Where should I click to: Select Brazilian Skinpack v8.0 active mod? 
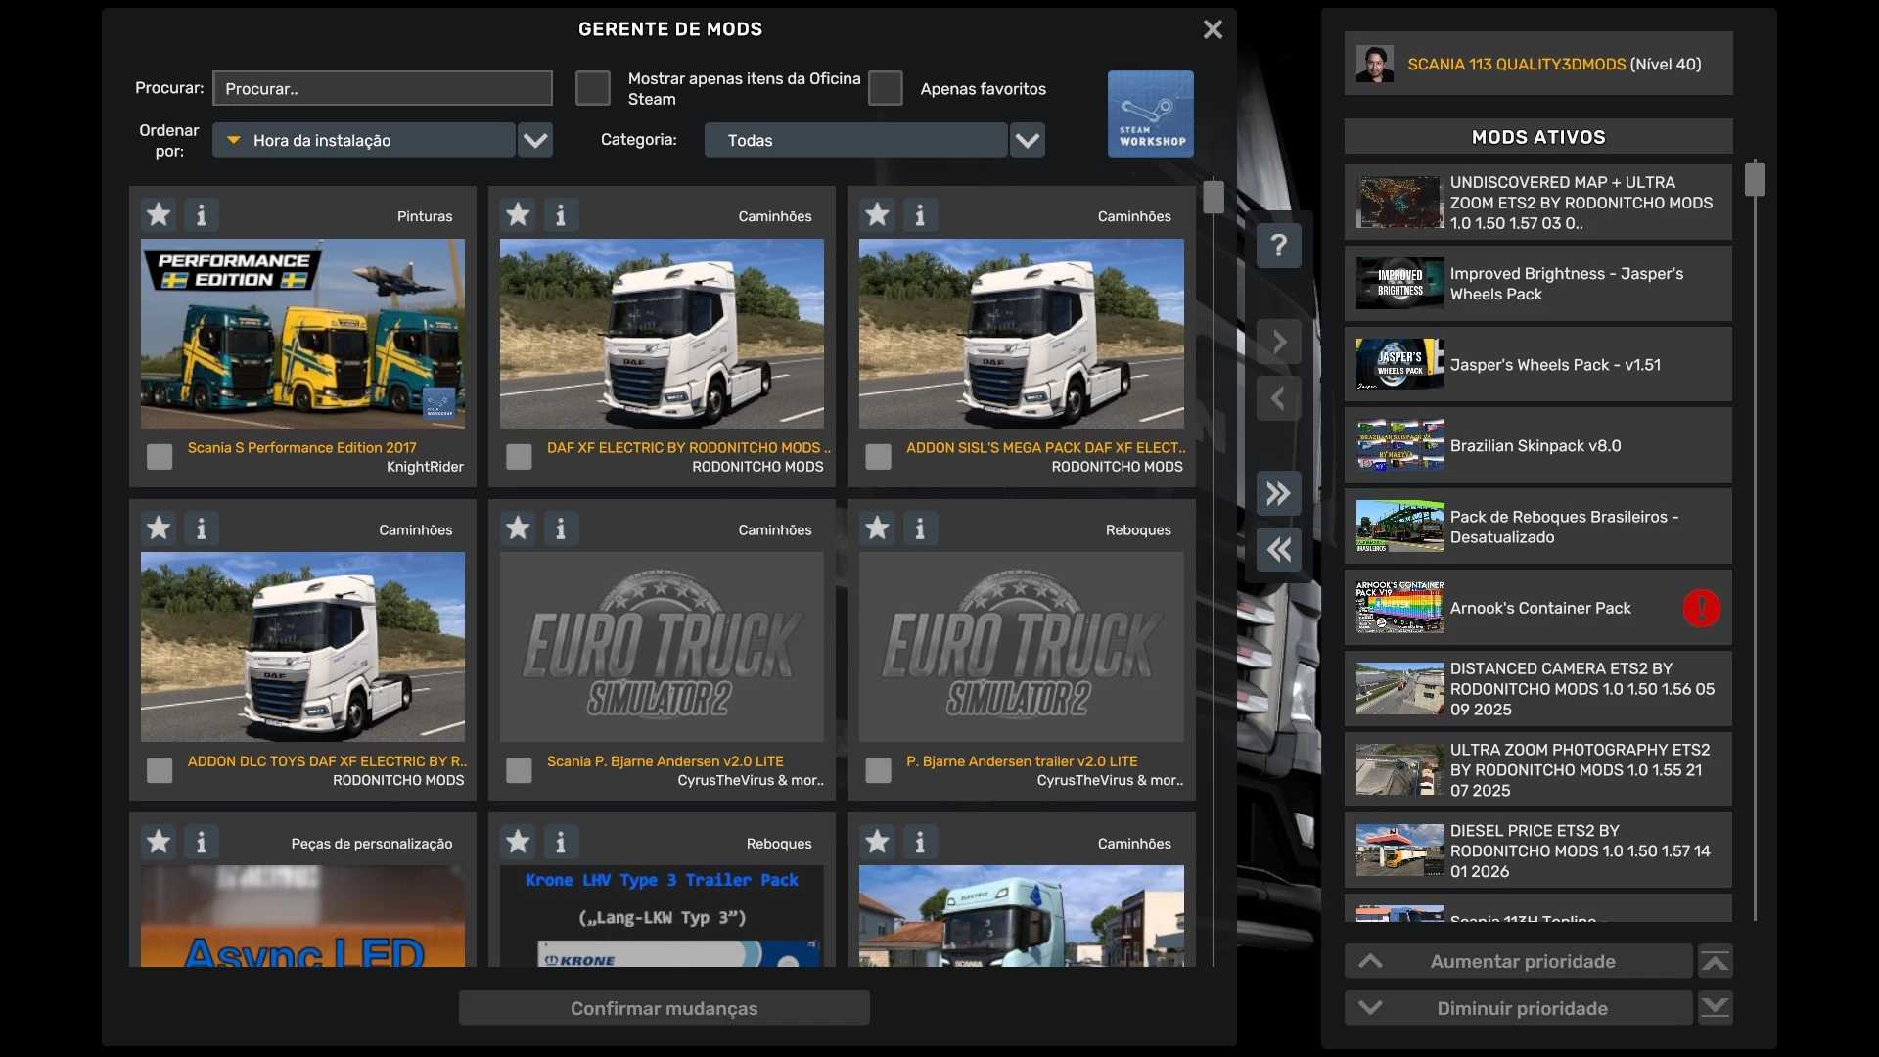[1536, 445]
